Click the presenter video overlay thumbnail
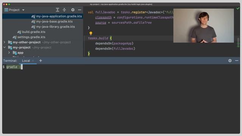Viewport: 242px width, 136px height. pos(203,26)
